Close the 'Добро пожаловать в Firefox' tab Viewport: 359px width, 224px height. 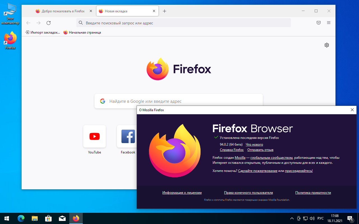pyautogui.click(x=91, y=11)
